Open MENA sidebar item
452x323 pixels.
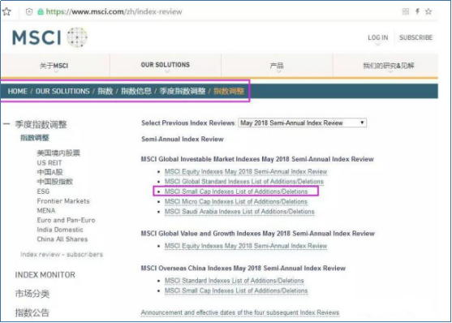point(45,210)
